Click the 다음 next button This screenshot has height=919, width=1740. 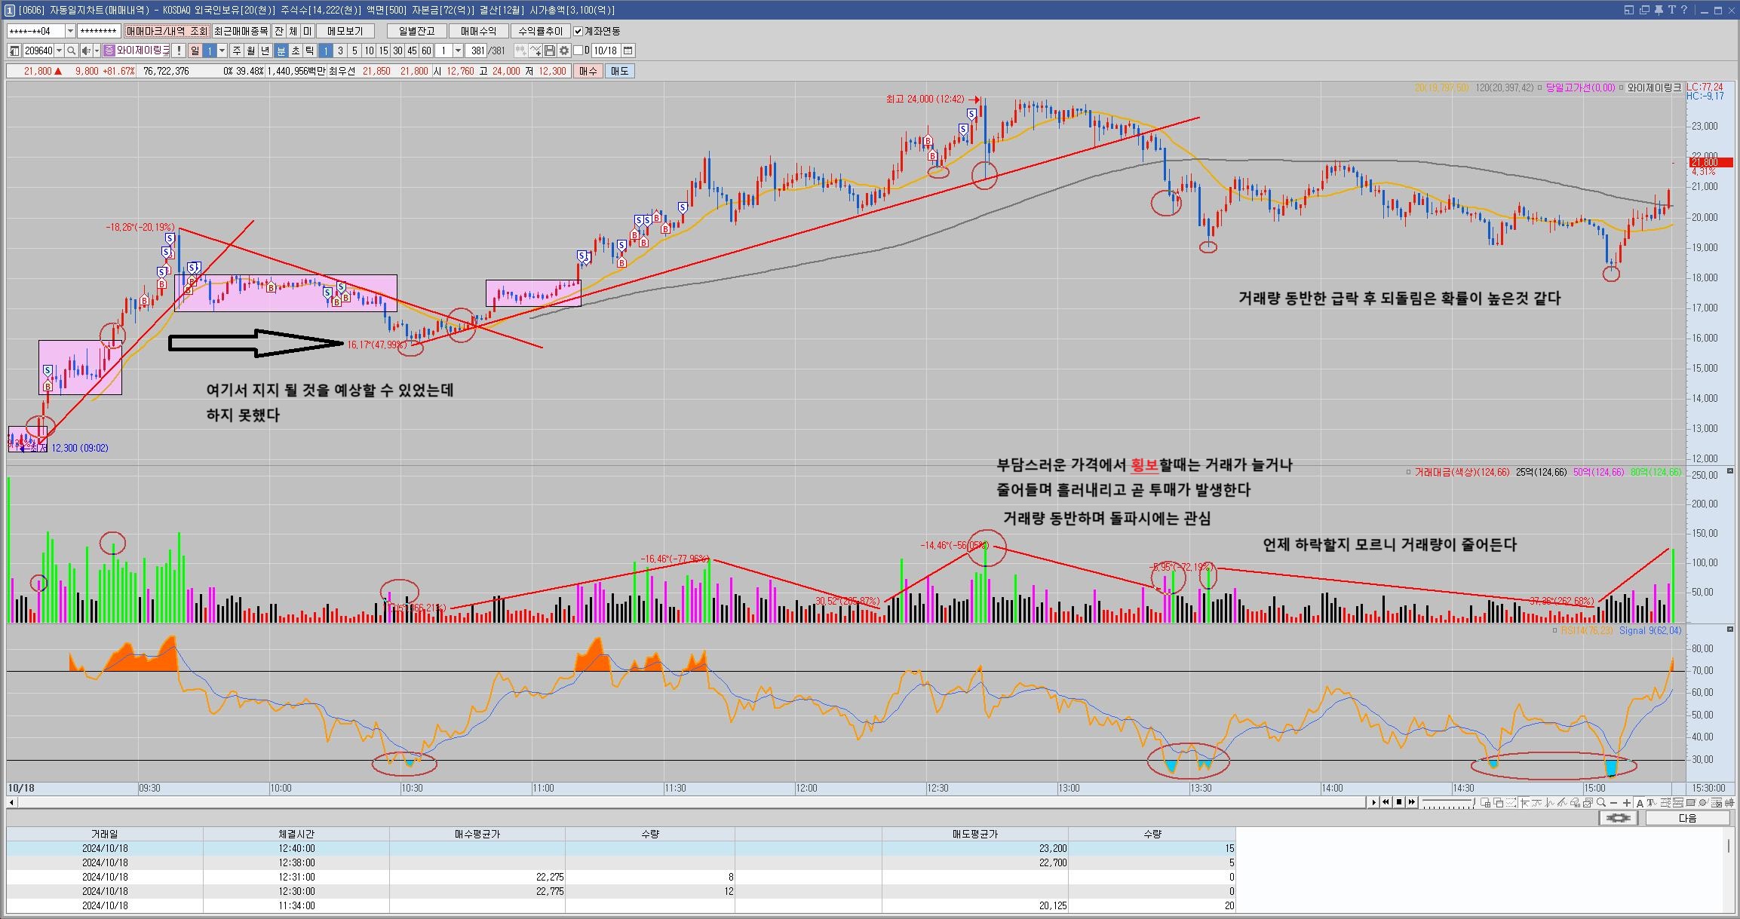click(1687, 818)
